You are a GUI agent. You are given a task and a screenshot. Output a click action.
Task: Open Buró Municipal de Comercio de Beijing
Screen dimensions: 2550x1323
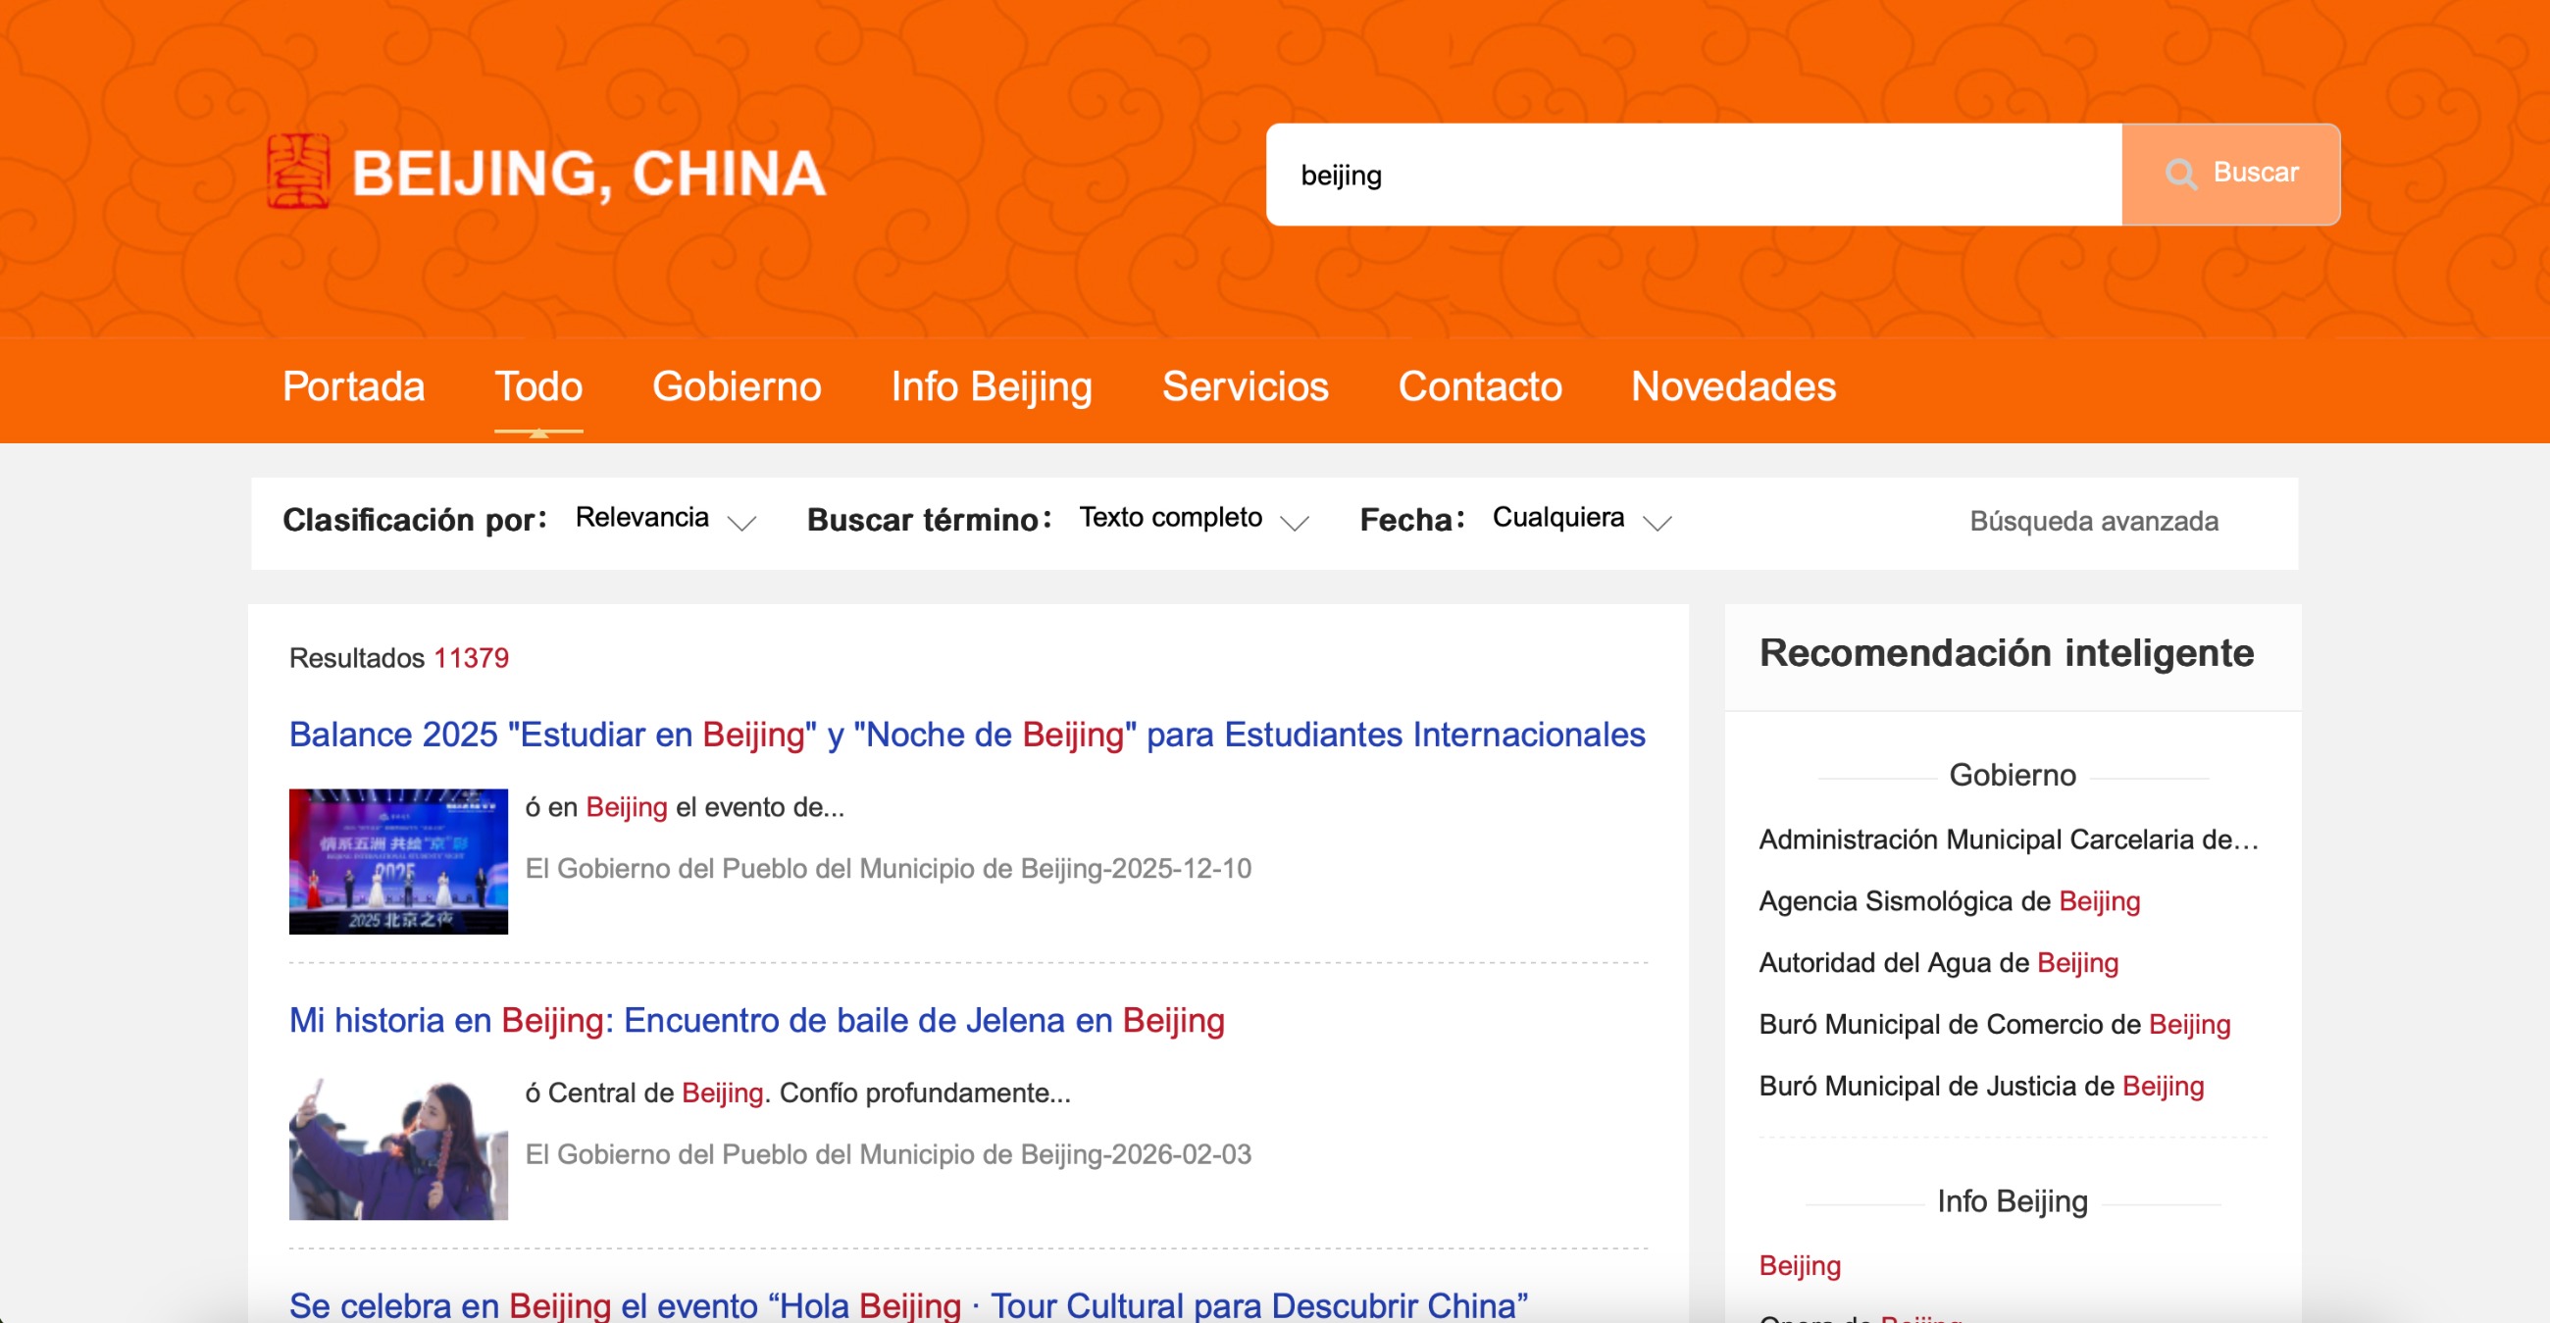coord(1994,1024)
